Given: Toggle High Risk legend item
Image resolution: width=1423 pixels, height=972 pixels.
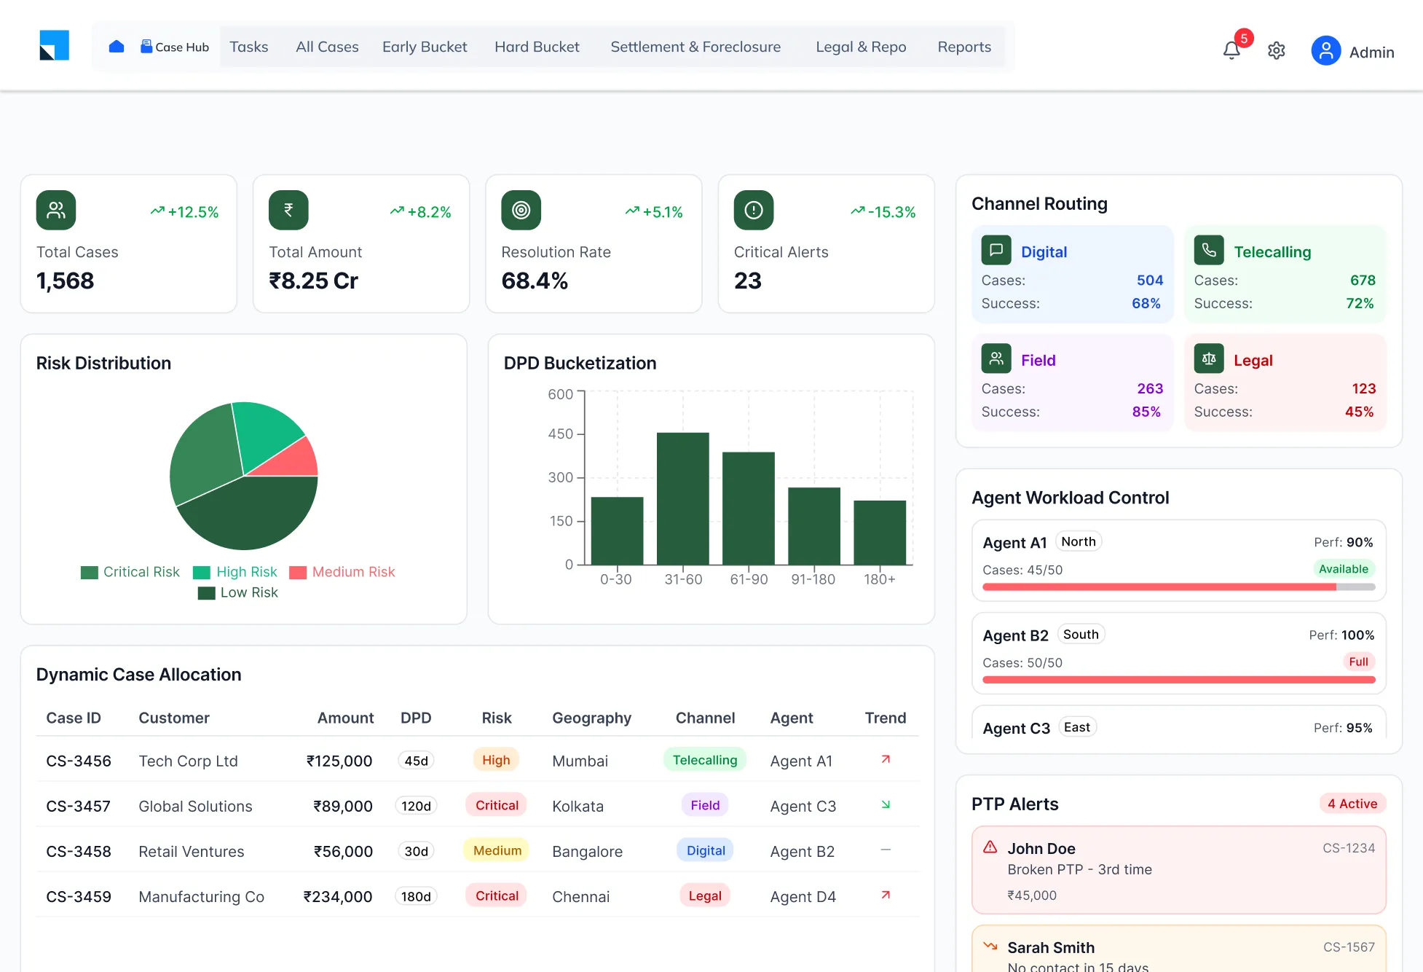Looking at the screenshot, I should point(235,572).
